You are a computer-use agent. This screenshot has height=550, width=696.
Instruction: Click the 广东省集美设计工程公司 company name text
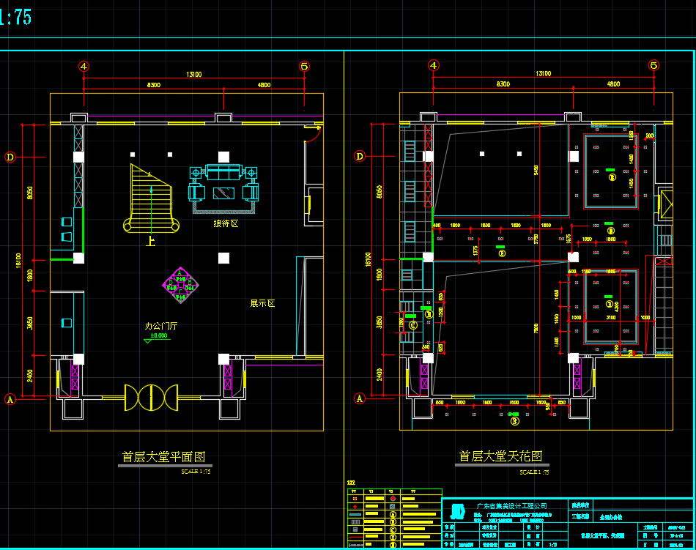[511, 506]
